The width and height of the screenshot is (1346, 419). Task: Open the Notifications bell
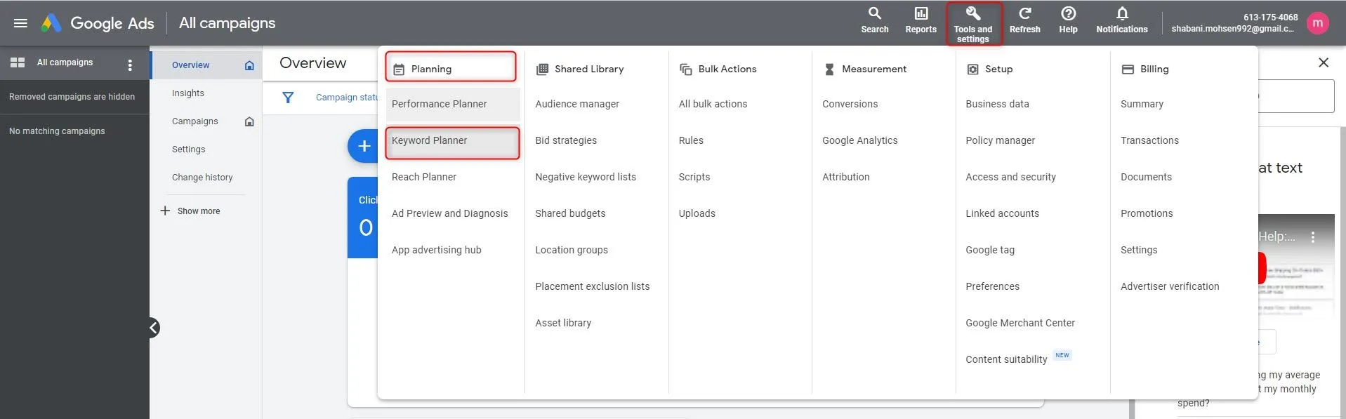tap(1121, 20)
